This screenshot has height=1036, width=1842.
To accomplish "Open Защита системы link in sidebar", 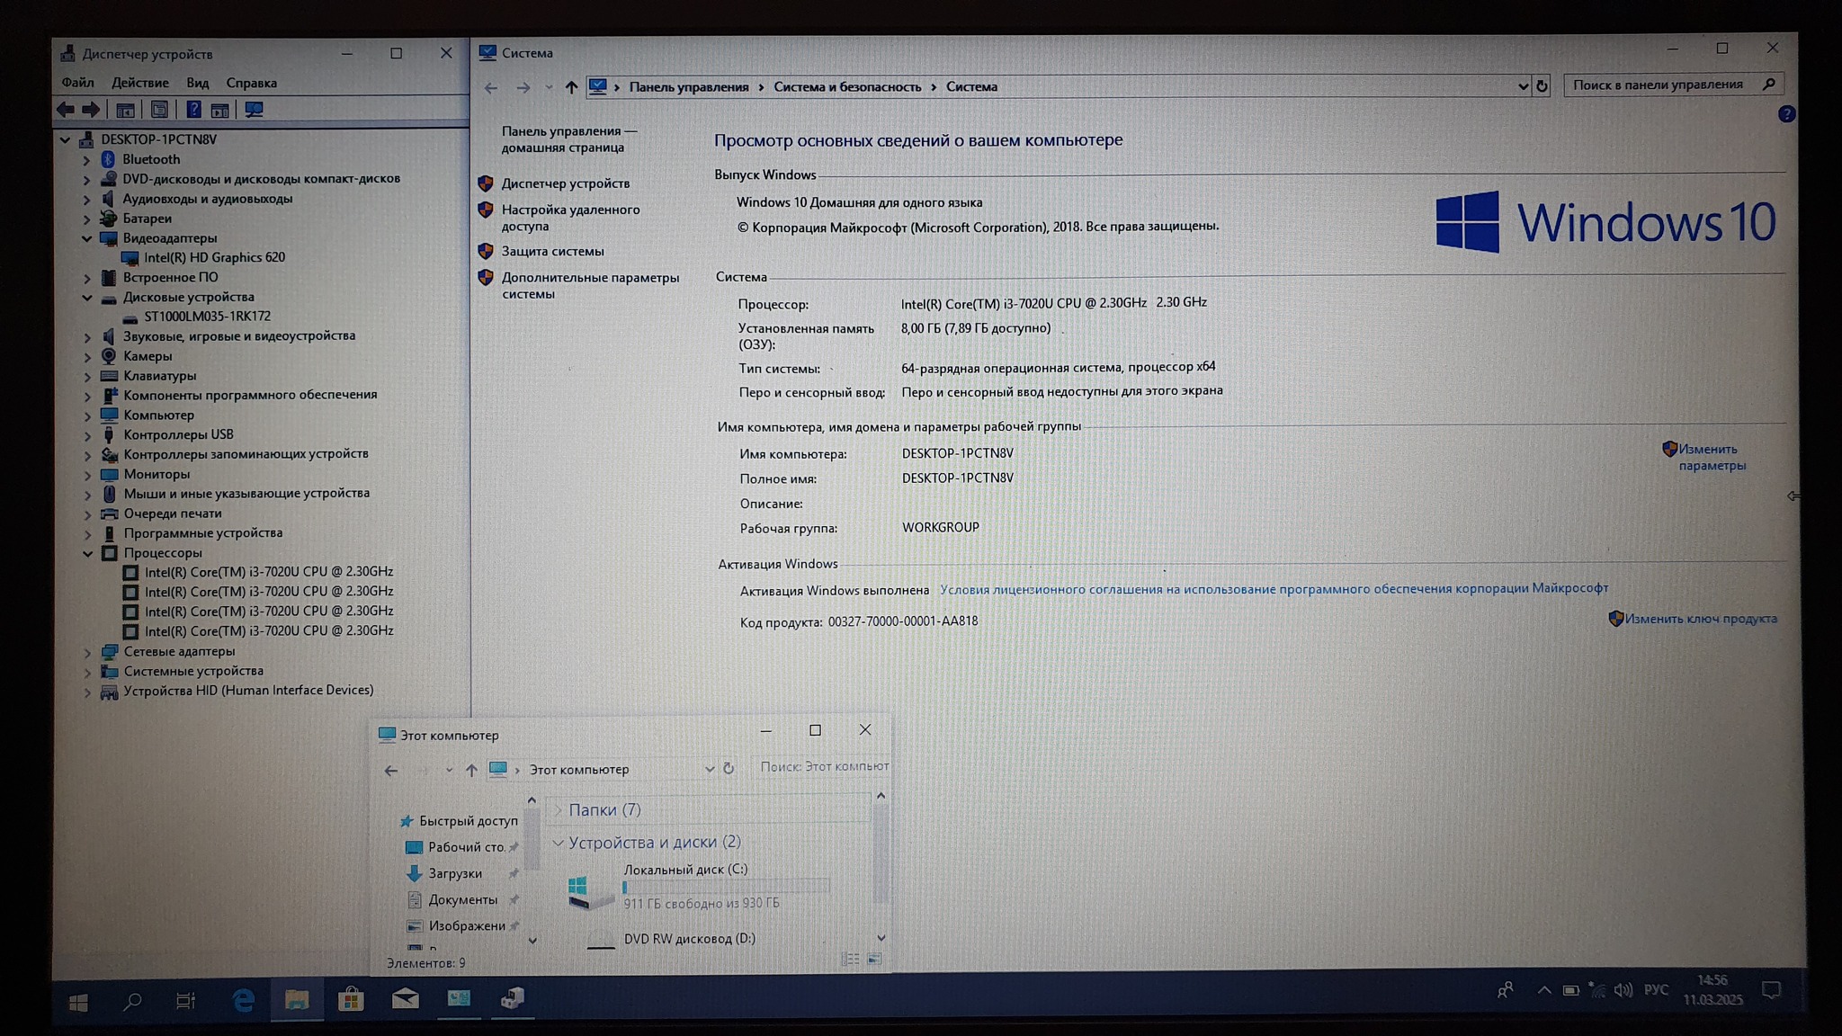I will tap(552, 252).
